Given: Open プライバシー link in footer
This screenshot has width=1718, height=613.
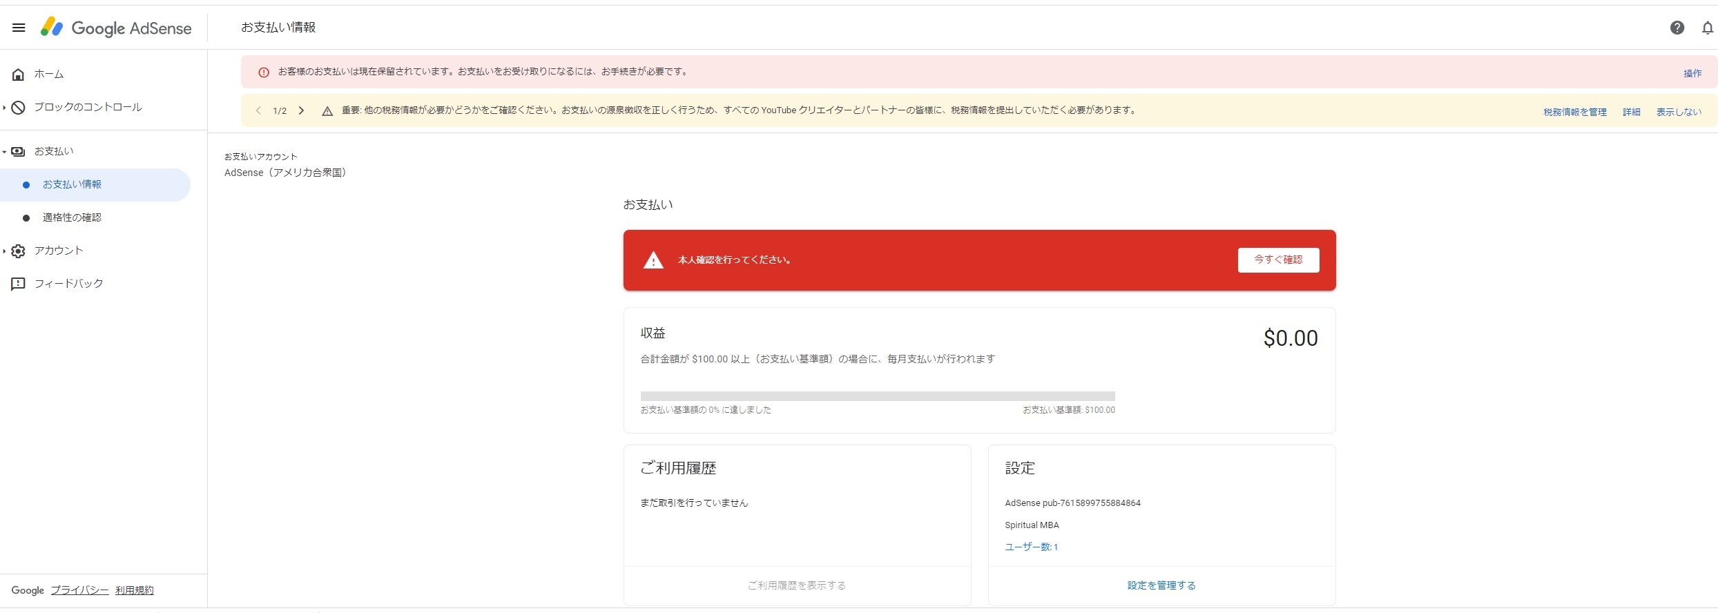Looking at the screenshot, I should pos(79,590).
